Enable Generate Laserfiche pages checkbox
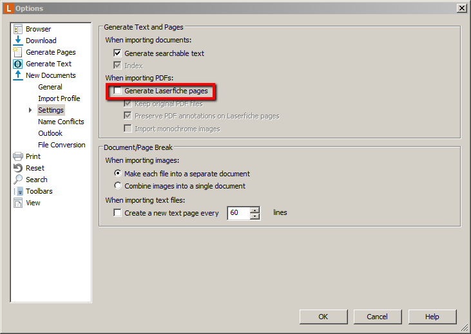471x334 pixels. tap(117, 91)
